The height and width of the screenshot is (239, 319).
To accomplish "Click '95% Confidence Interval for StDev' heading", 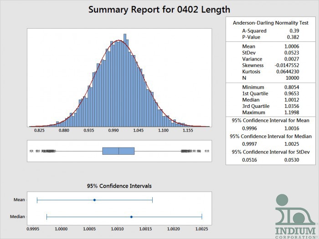I will click(271, 152).
